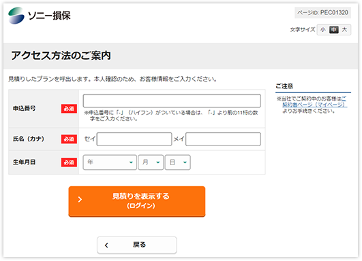The width and height of the screenshot is (362, 261).
Task: Click the 見積りを表示する (ログイン) button
Action: click(x=137, y=201)
